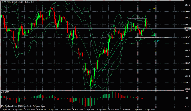Click the 14 Apr 10:00 time label
This screenshot has width=191, height=111.
pyautogui.click(x=42, y=109)
